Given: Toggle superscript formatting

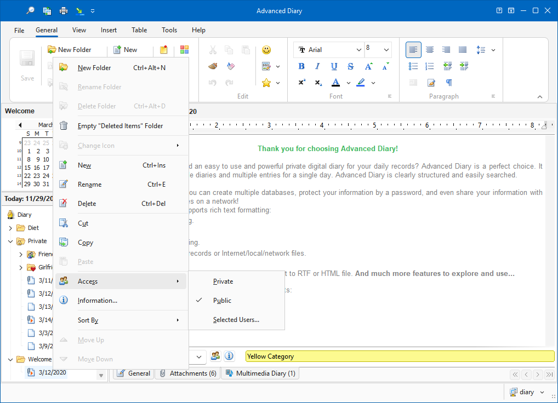Looking at the screenshot, I should click(302, 83).
